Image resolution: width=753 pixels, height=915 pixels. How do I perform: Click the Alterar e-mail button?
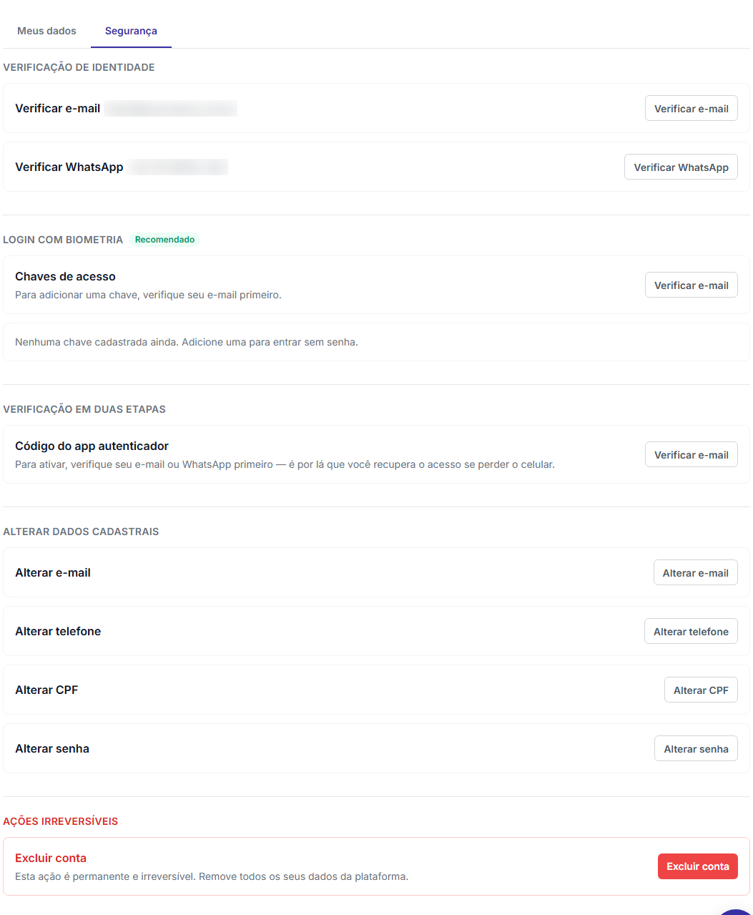(x=695, y=573)
